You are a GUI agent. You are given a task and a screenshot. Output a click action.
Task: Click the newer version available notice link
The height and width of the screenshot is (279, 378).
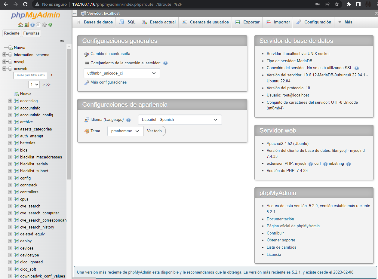tap(216, 272)
